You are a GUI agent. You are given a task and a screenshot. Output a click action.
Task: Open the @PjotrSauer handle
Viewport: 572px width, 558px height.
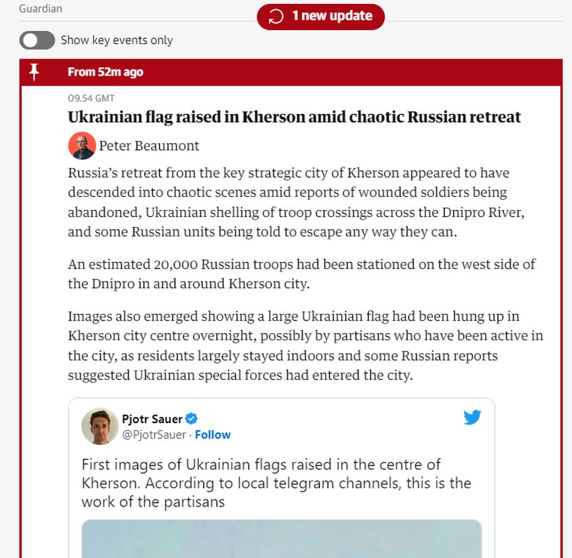pyautogui.click(x=154, y=435)
